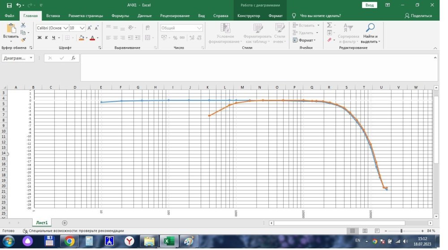Click the Increase Font Size icon
Screen dimensions: 448x250
[90, 28]
